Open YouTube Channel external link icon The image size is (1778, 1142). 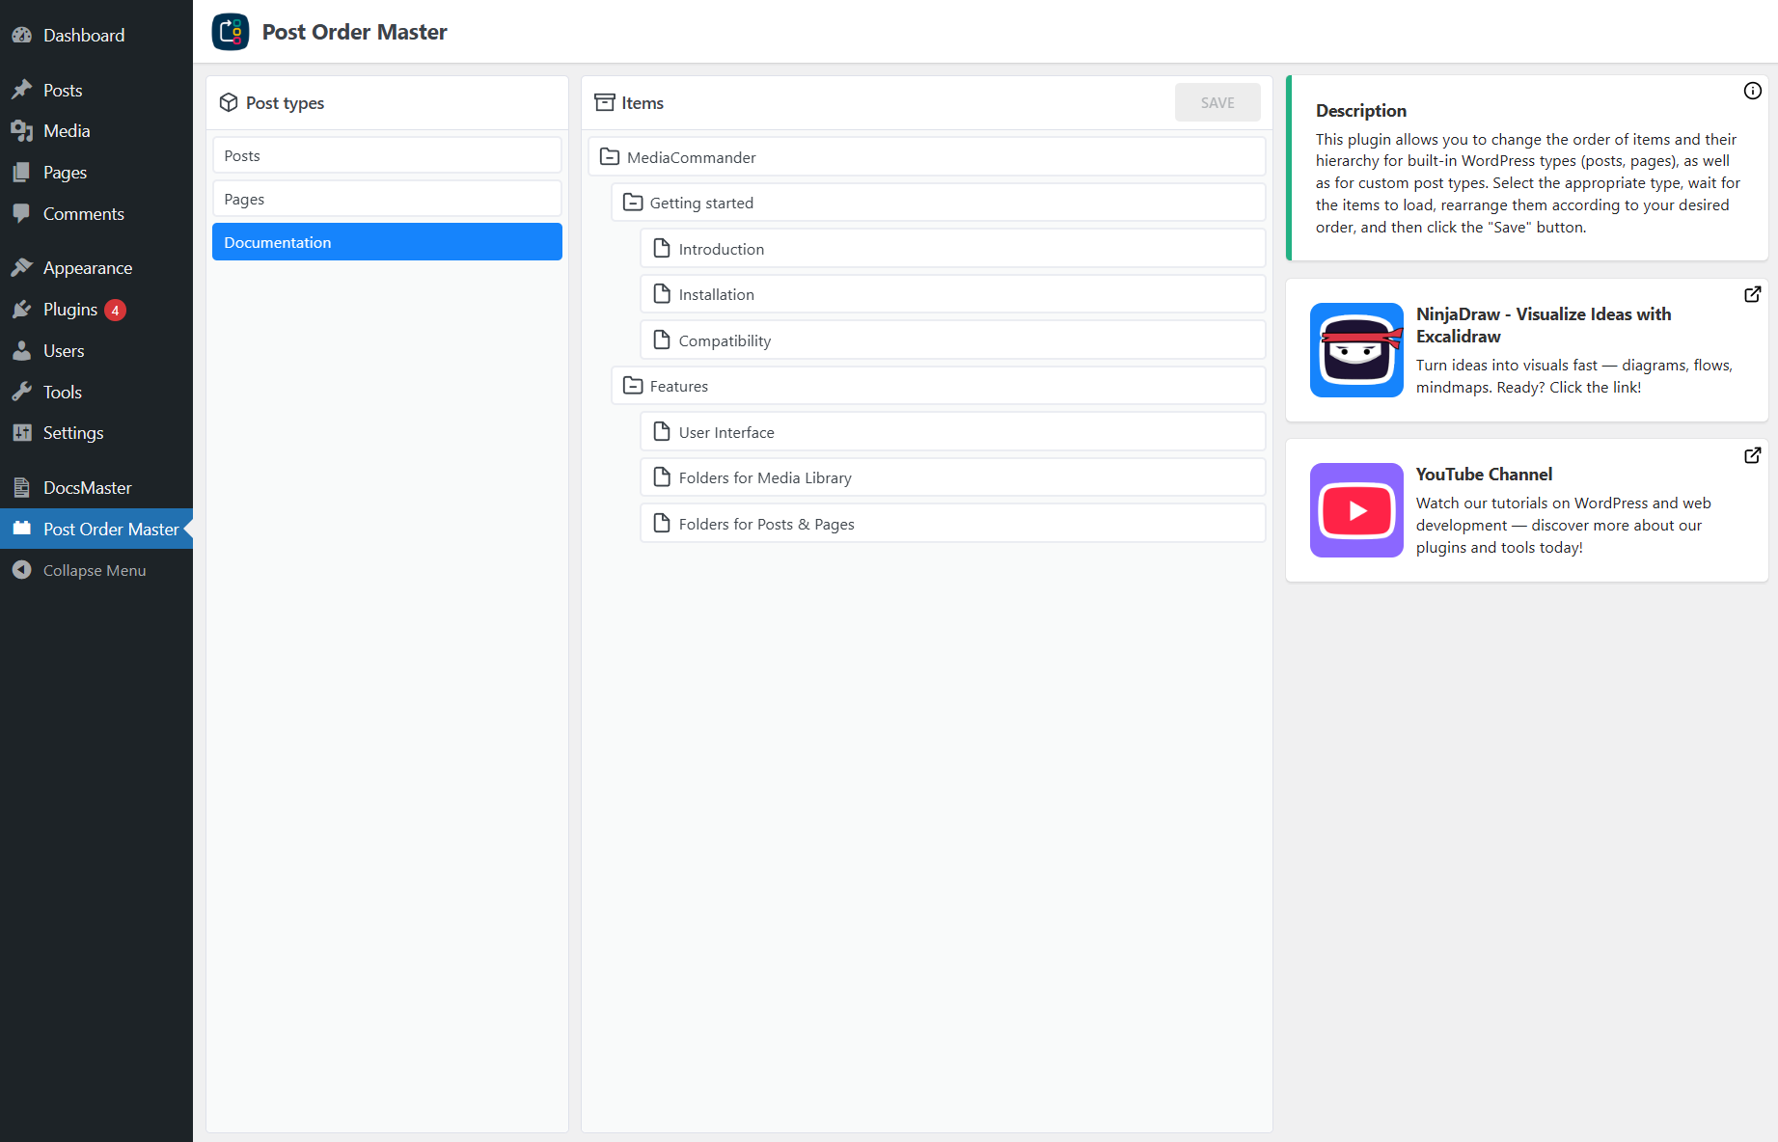pos(1753,455)
